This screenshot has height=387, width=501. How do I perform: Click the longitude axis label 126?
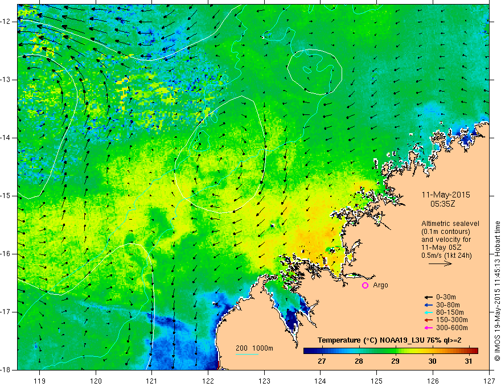433,381
